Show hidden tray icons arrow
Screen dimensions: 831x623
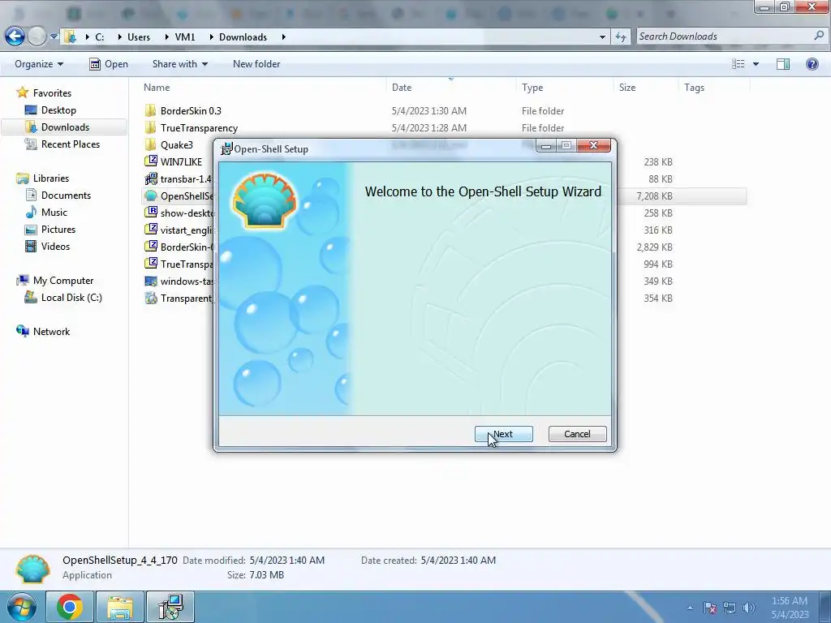click(x=690, y=608)
